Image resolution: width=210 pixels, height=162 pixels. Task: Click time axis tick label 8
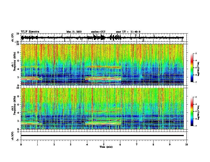click(x=153, y=145)
